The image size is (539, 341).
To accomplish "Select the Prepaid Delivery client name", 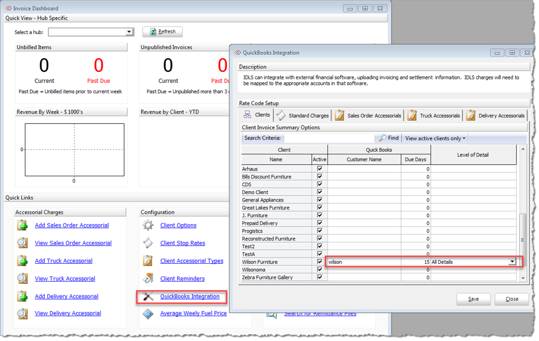I will tap(259, 223).
